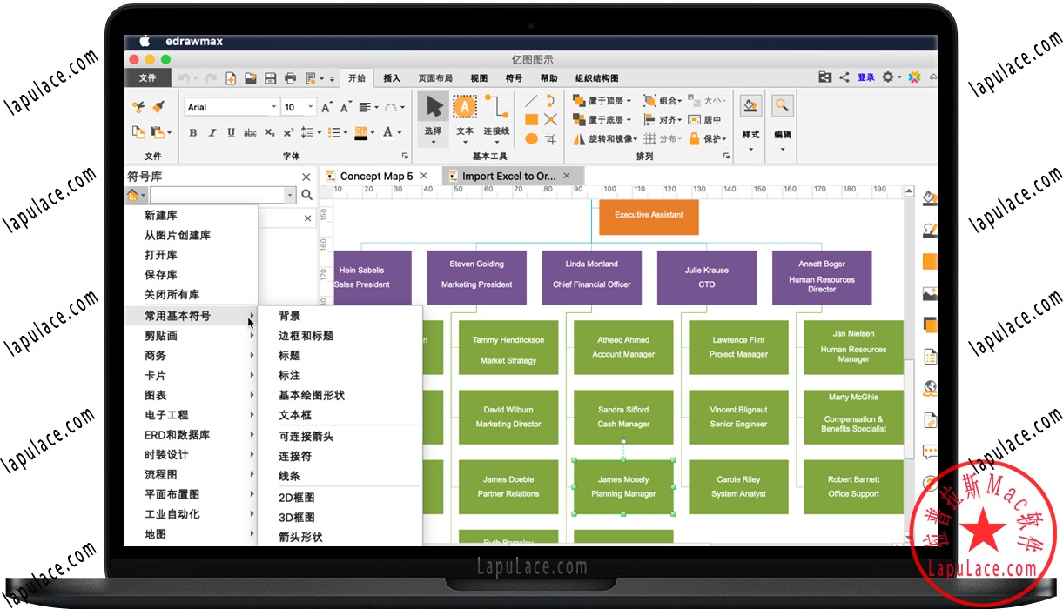Expand the 对齐 align options dropdown

tap(678, 119)
